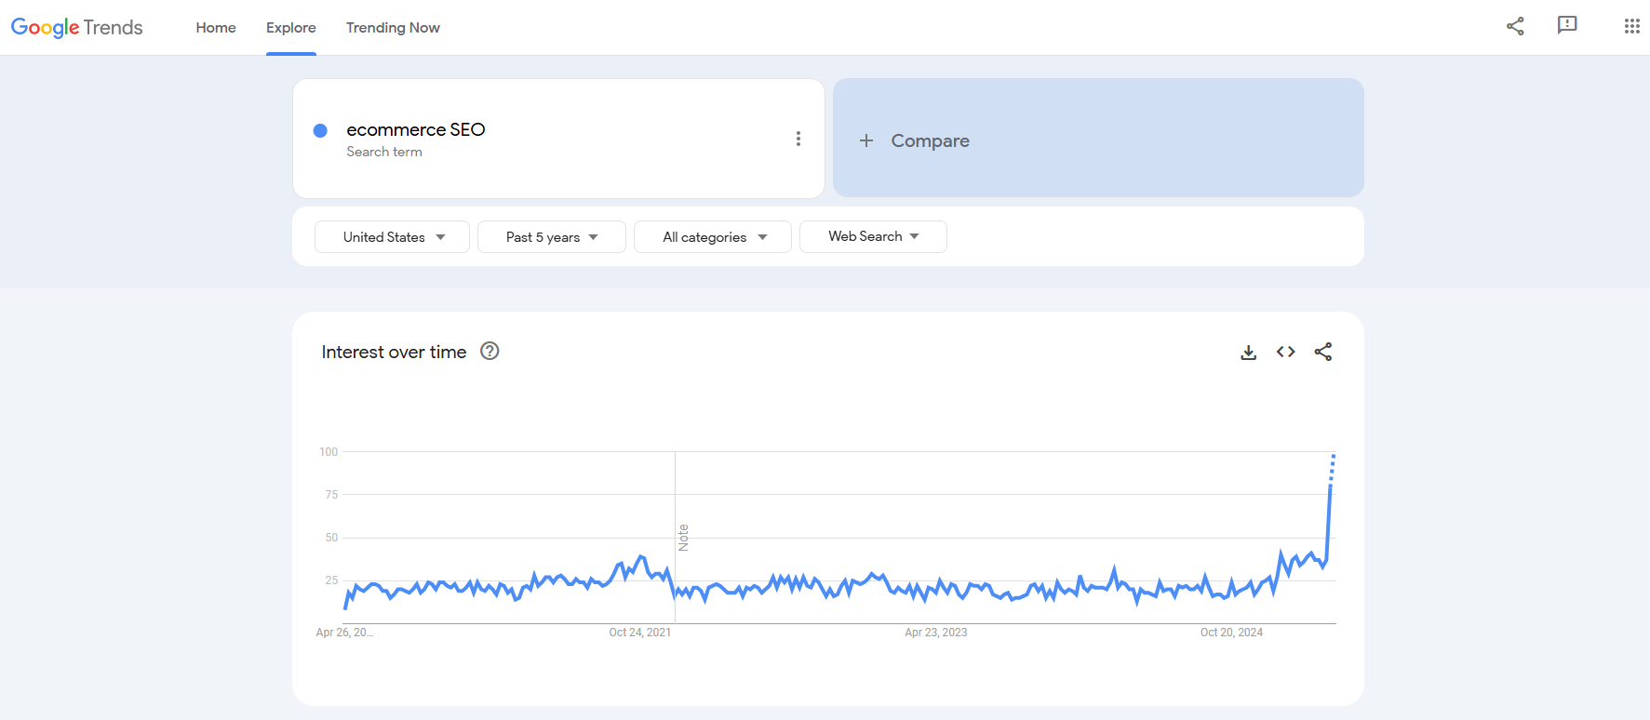Open the Google apps grid
The width and height of the screenshot is (1650, 720).
tap(1631, 26)
